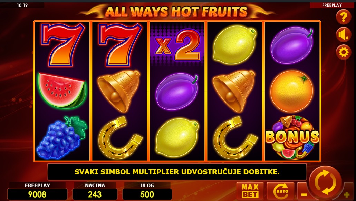Click the horseshoe on the second reel
The height and width of the screenshot is (201, 356).
120,138
